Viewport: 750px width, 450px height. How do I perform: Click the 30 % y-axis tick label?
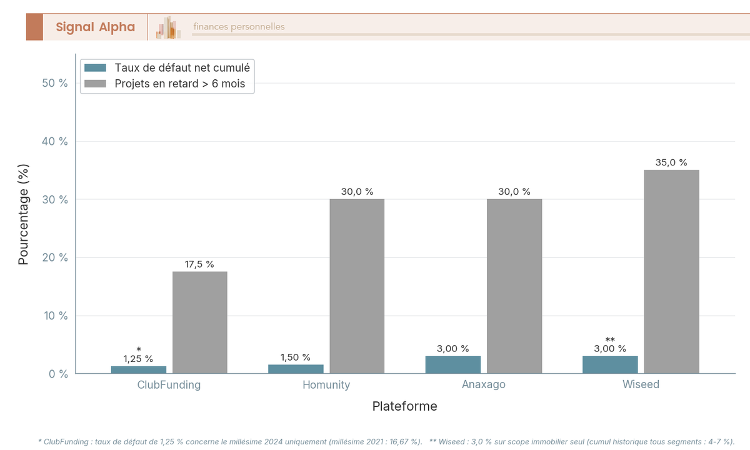(x=54, y=200)
